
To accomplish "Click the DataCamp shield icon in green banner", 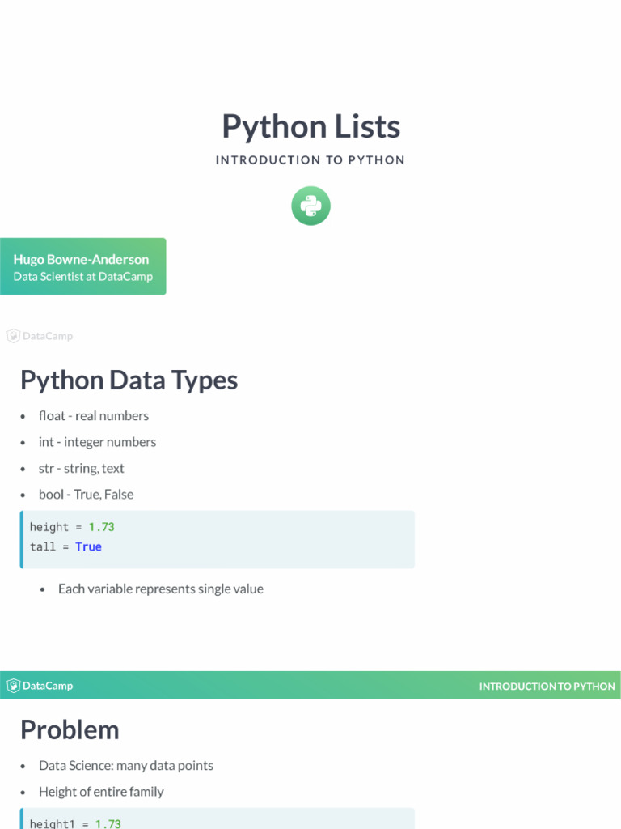I will [14, 686].
